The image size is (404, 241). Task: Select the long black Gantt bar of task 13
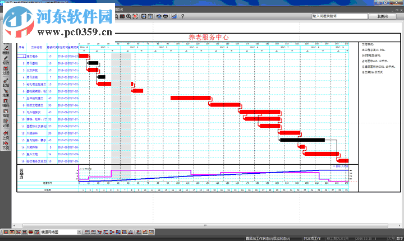[302, 140]
